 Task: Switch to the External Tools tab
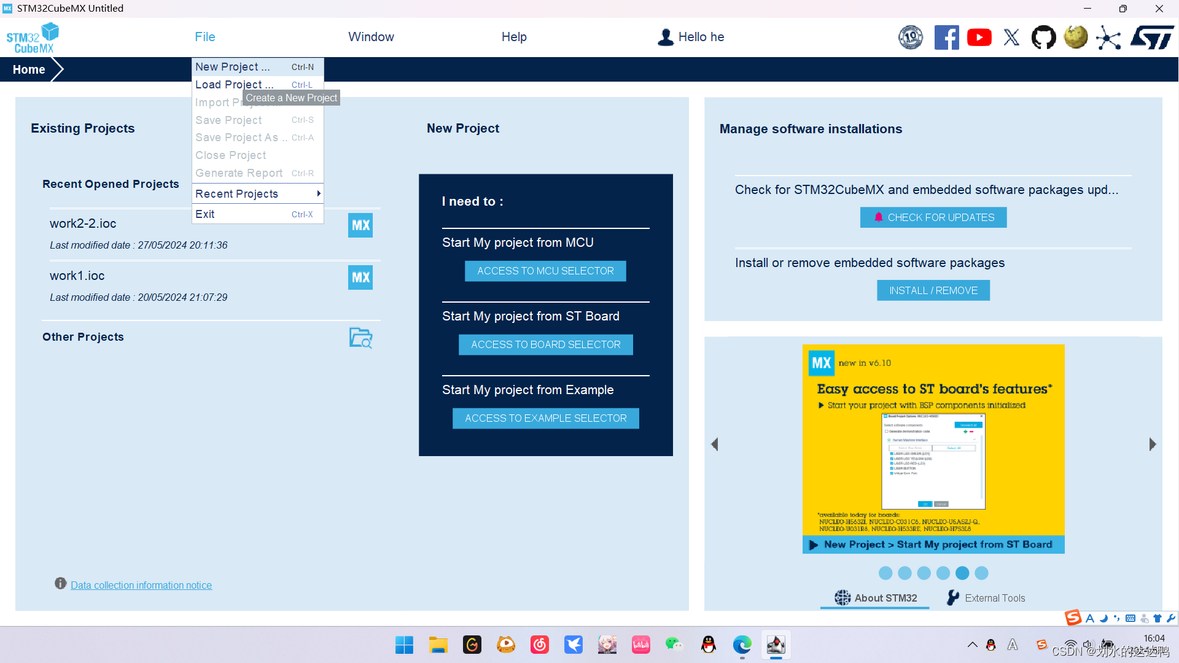986,598
